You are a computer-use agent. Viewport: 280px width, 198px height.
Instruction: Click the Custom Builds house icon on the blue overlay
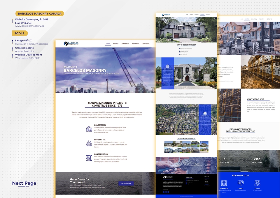pyautogui.click(x=167, y=66)
